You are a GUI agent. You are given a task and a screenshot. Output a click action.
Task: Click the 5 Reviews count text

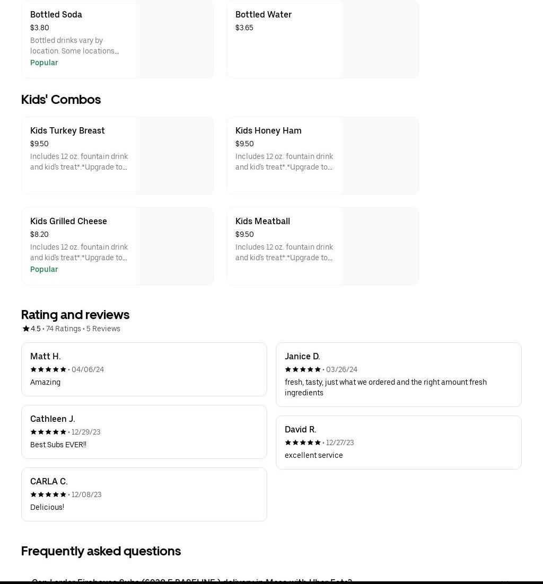pyautogui.click(x=103, y=329)
